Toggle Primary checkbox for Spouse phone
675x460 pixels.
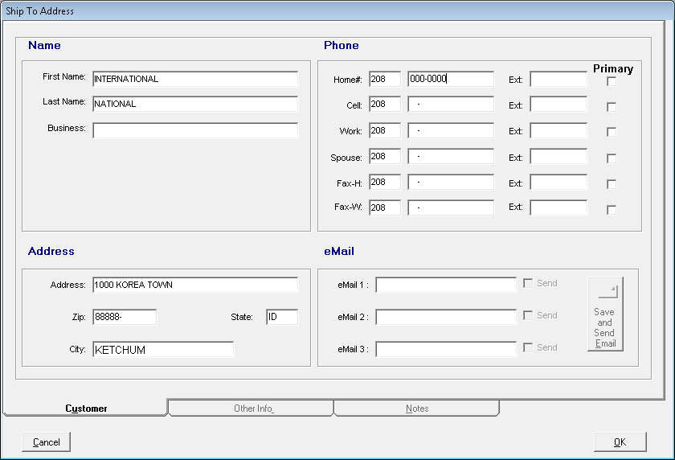point(612,158)
